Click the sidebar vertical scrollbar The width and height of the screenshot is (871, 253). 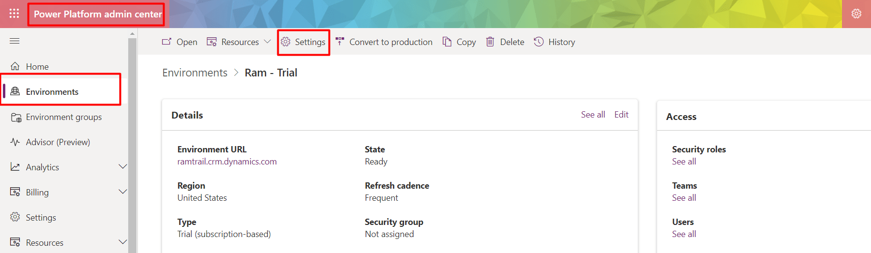pos(132,145)
